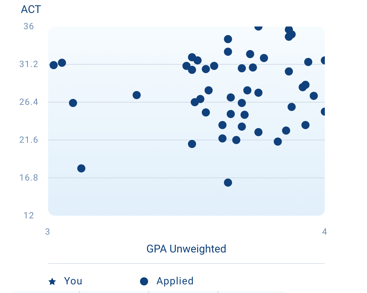This screenshot has height=293, width=367.
Task: Select the highest data point at ACT 36
Action: pos(258,26)
